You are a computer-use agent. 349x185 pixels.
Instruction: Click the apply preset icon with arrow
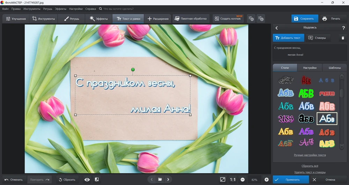click(x=261, y=18)
